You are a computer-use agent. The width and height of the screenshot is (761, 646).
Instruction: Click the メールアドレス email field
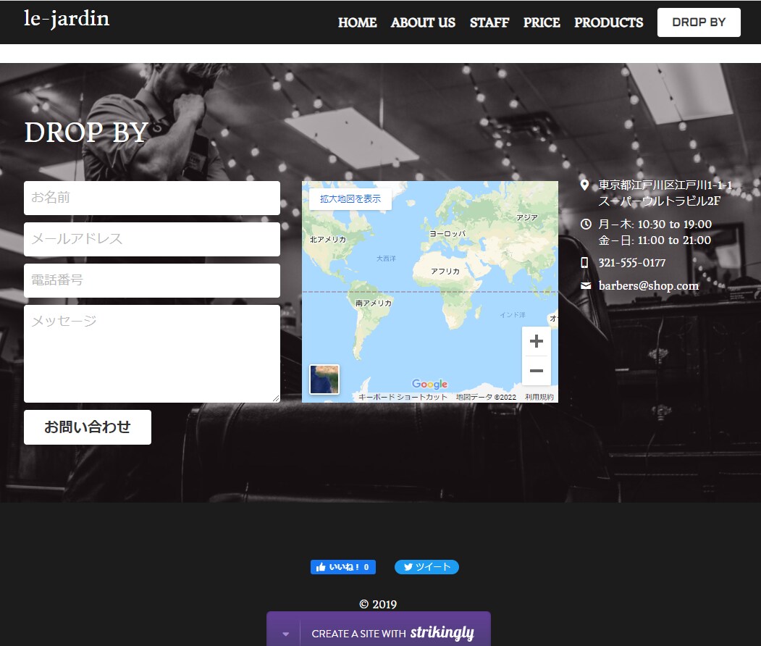click(152, 239)
